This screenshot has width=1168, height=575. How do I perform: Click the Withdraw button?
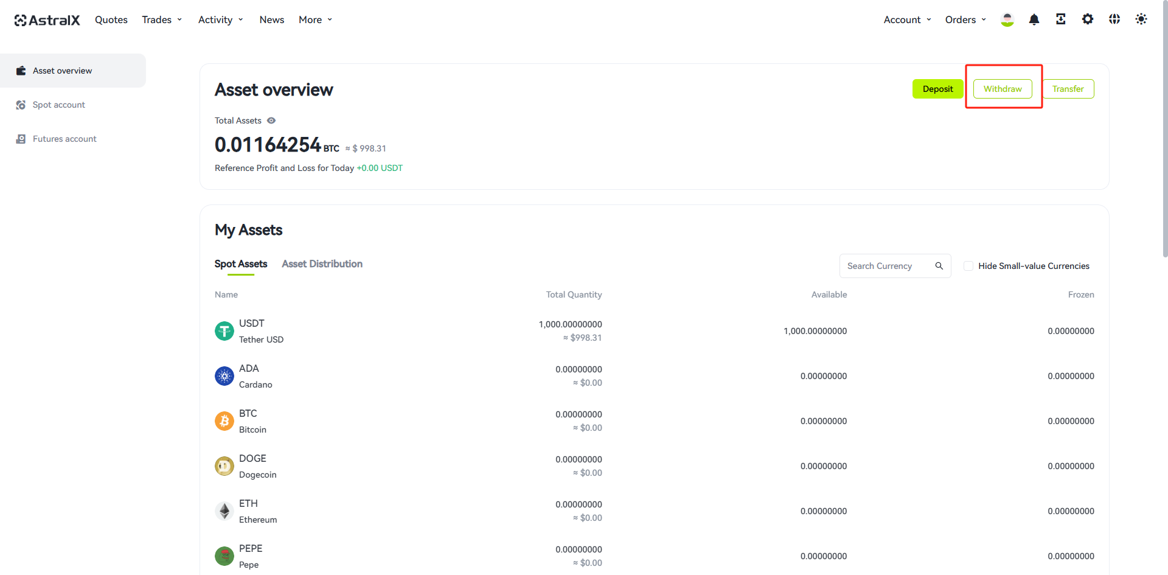pyautogui.click(x=1003, y=89)
